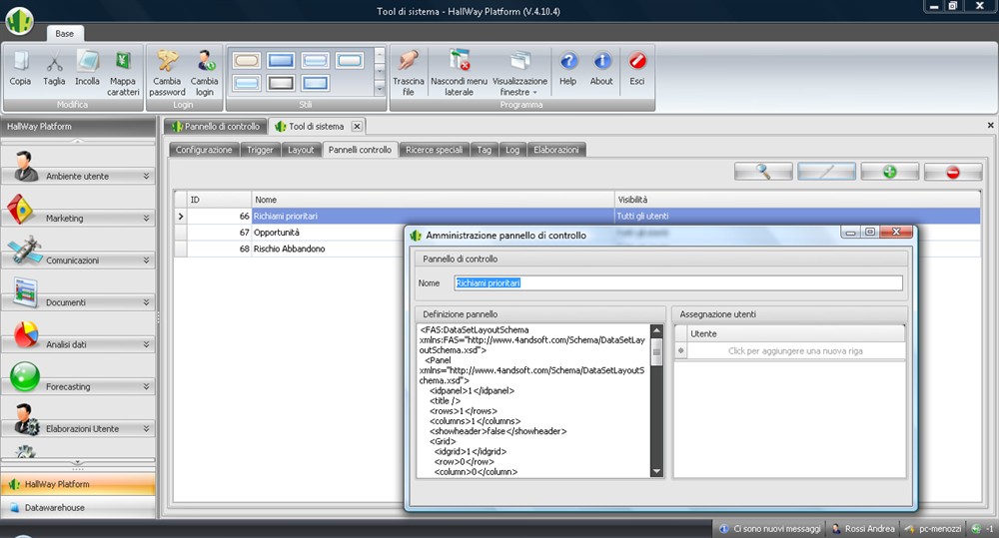Click the Incolla paste icon
Image resolution: width=999 pixels, height=538 pixels.
coord(87,61)
